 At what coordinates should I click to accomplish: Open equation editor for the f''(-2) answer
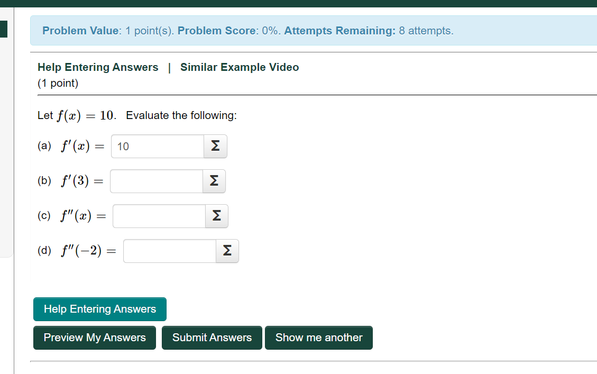point(227,251)
